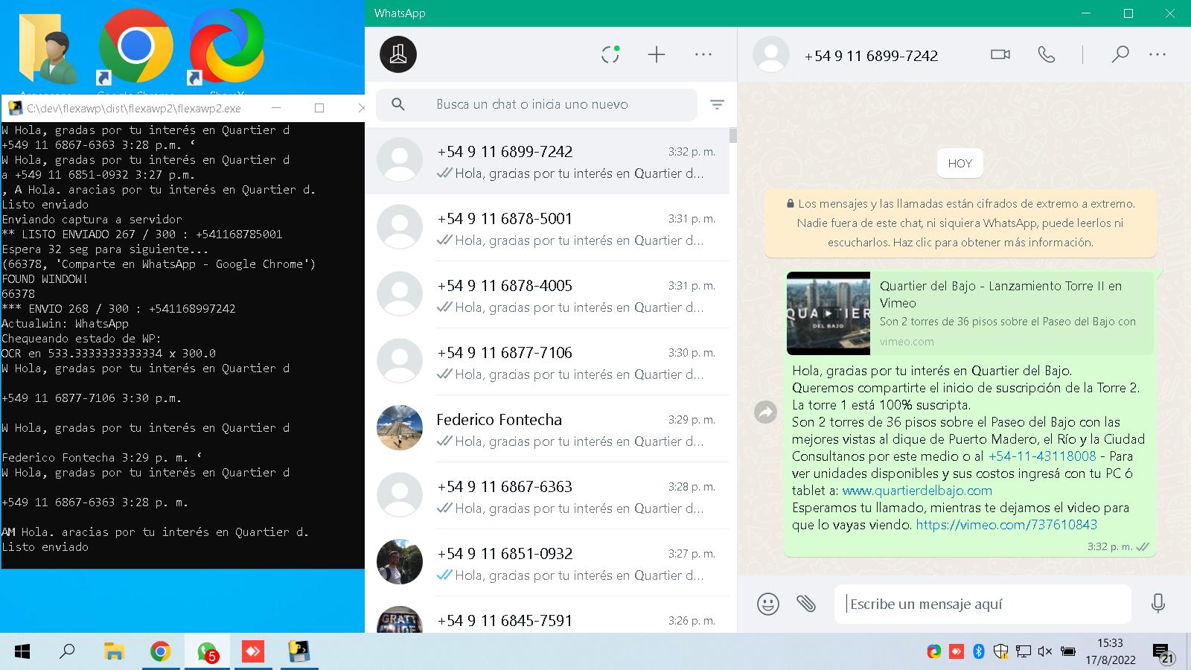This screenshot has width=1191, height=670.
Task: Open Windows Start menu
Action: pyautogui.click(x=22, y=652)
